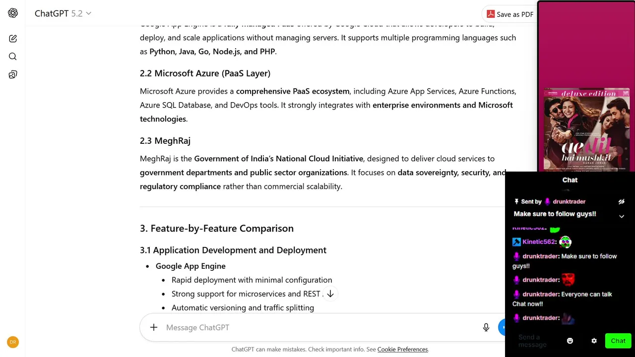Open the ChatGPT 5.2 model dropdown

click(x=63, y=13)
